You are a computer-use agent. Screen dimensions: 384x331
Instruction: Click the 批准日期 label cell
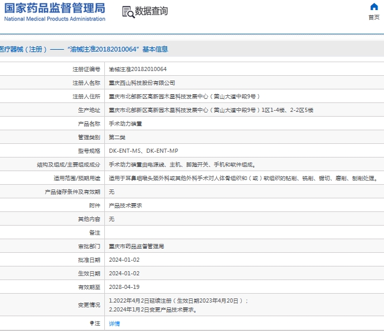point(89,260)
